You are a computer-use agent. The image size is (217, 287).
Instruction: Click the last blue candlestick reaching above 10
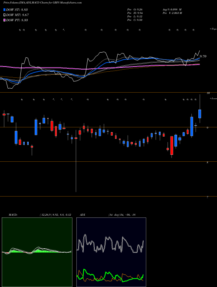(200, 113)
